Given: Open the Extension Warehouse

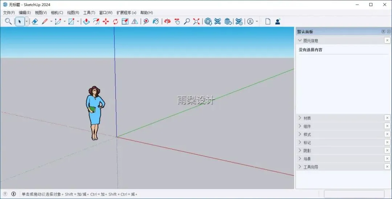Looking at the screenshot, I should 218,21.
